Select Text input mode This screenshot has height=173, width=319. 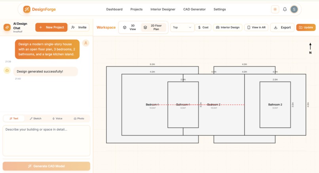(x=14, y=118)
